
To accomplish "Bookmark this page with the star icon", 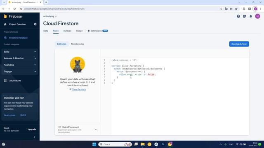I will click(x=236, y=9).
